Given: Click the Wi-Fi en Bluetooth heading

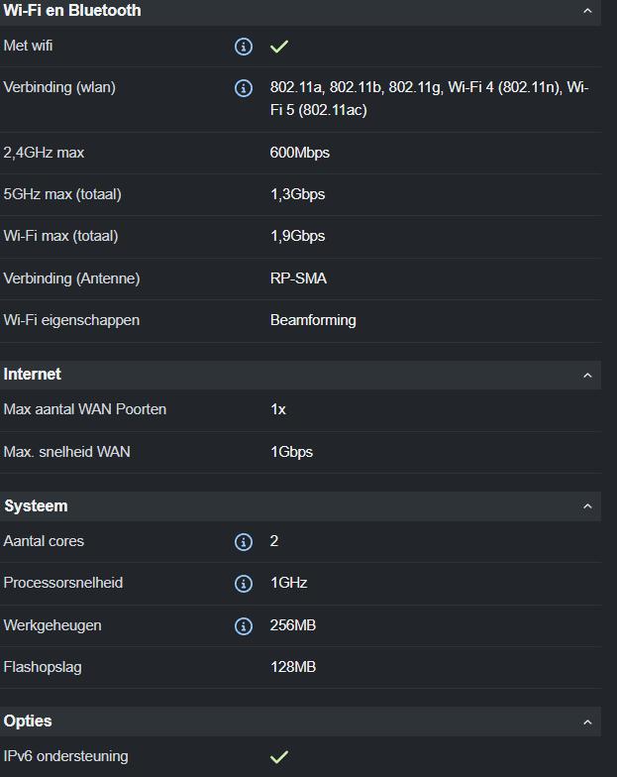Looking at the screenshot, I should pyautogui.click(x=72, y=10).
